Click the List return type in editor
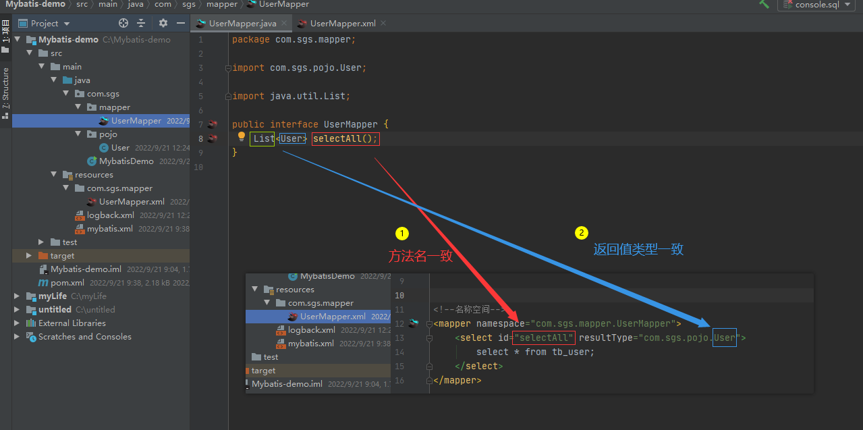The height and width of the screenshot is (430, 863). point(264,138)
